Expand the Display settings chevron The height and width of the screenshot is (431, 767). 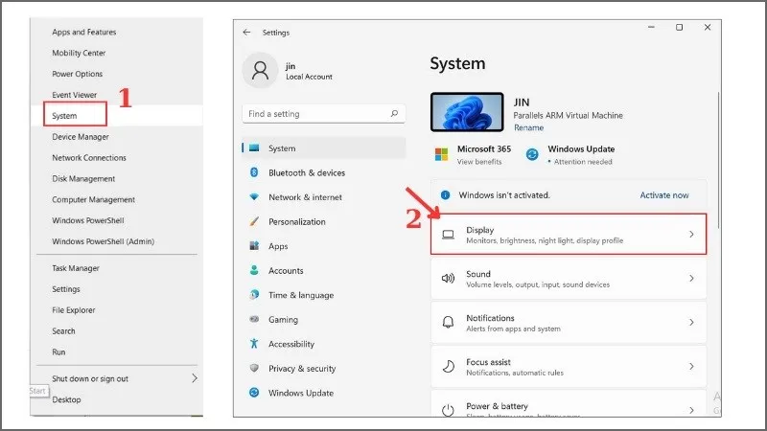[691, 235]
